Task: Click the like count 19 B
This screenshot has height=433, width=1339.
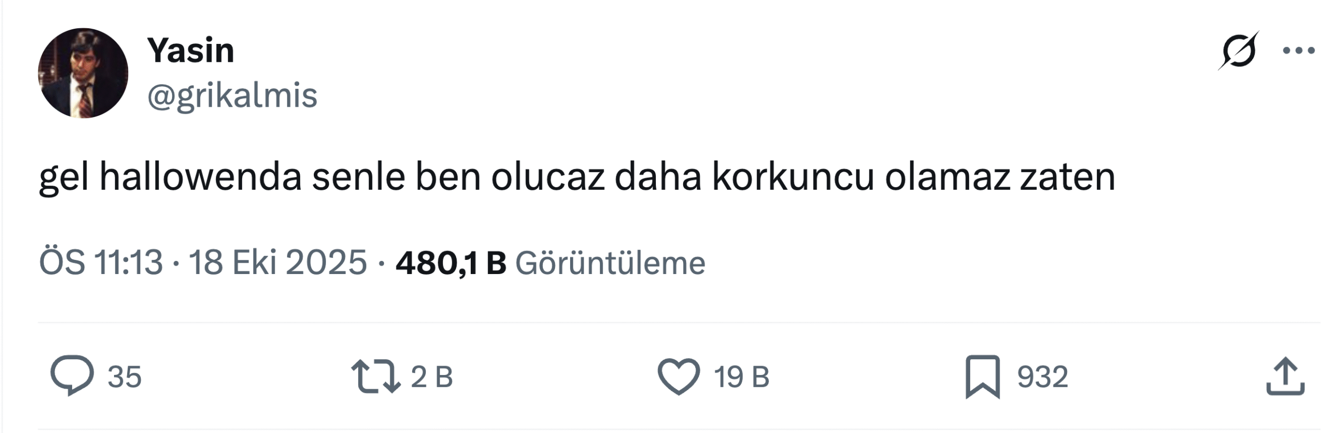Action: point(742,377)
